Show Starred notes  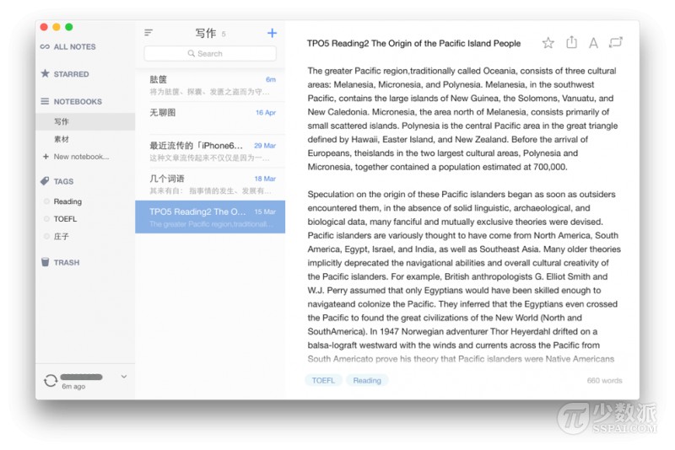click(x=71, y=74)
